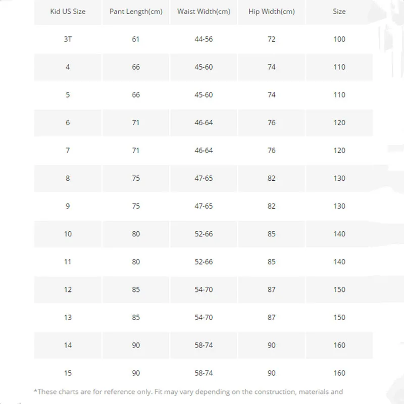Select the size 160 cell in row 15
This screenshot has height=404, width=404.
pyautogui.click(x=339, y=373)
